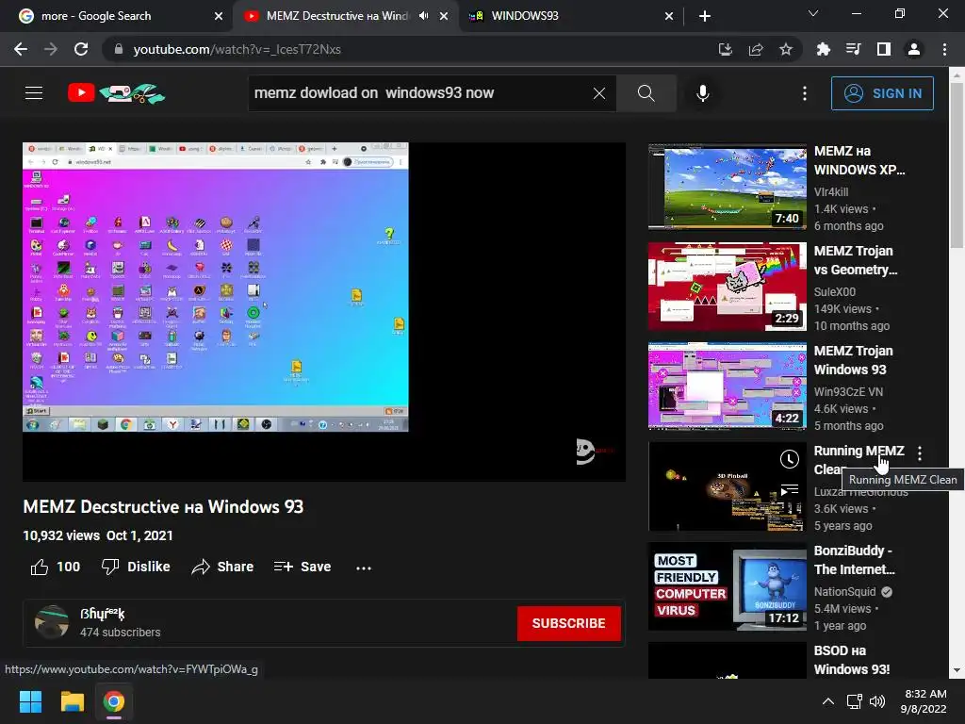This screenshot has width=965, height=724.
Task: Click the address bar URL
Action: coord(237,49)
